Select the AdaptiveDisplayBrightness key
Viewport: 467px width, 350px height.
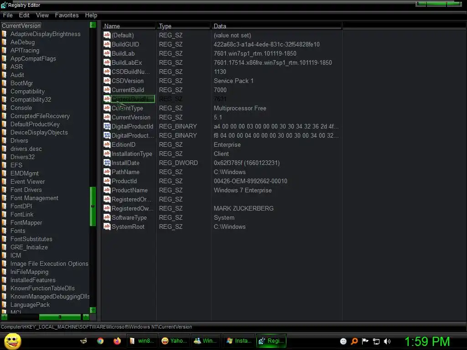pyautogui.click(x=45, y=34)
